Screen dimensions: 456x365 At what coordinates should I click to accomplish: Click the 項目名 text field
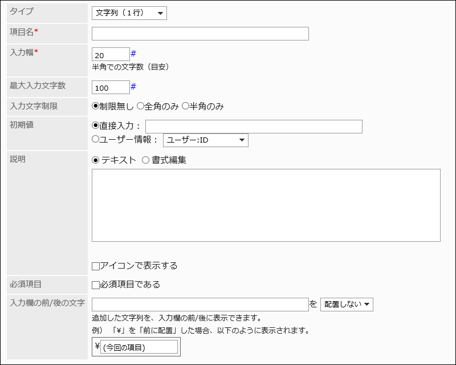[x=200, y=34]
